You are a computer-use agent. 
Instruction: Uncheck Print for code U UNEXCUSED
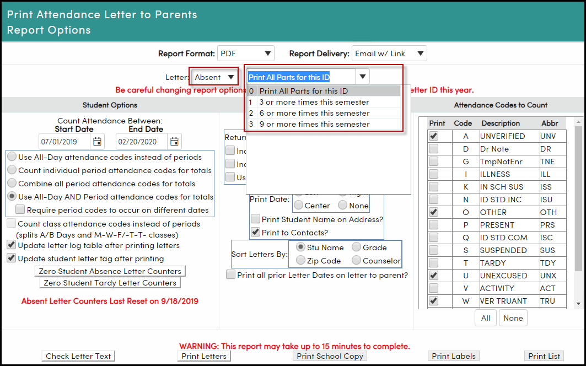pos(433,276)
